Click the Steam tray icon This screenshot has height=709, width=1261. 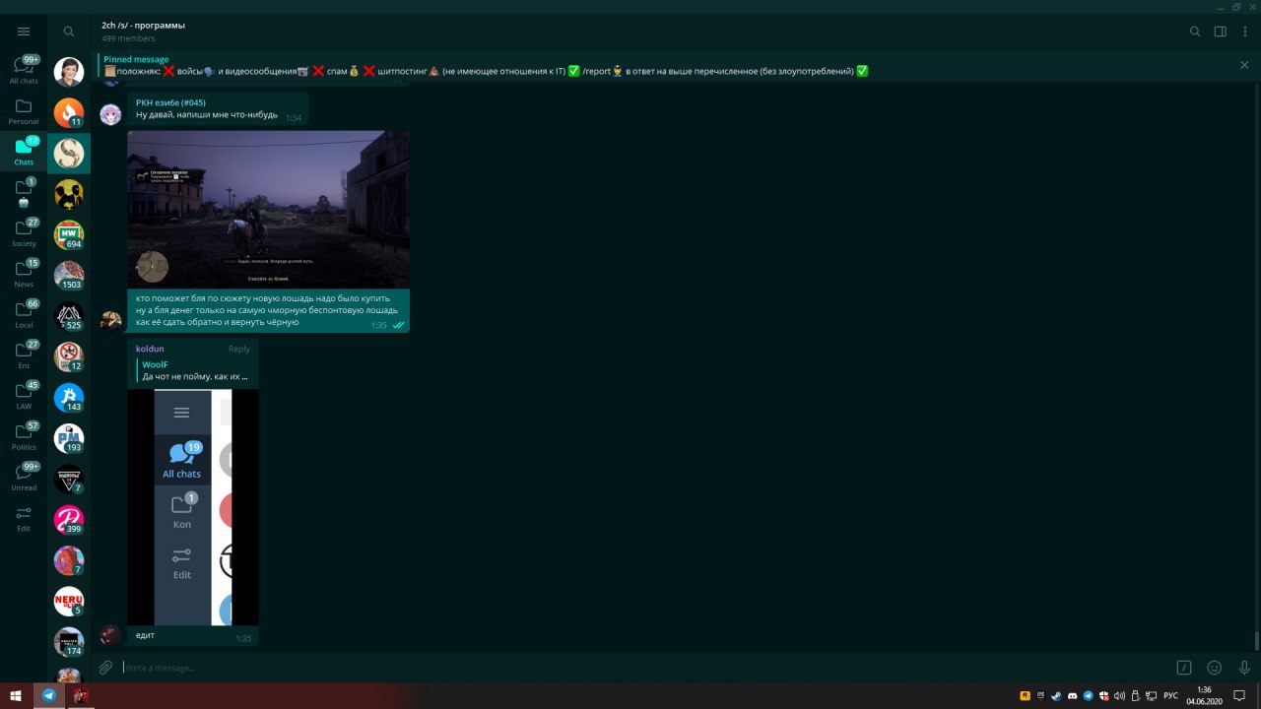point(1056,695)
